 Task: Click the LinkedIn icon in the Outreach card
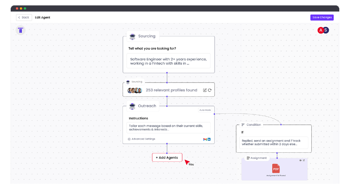(209, 139)
